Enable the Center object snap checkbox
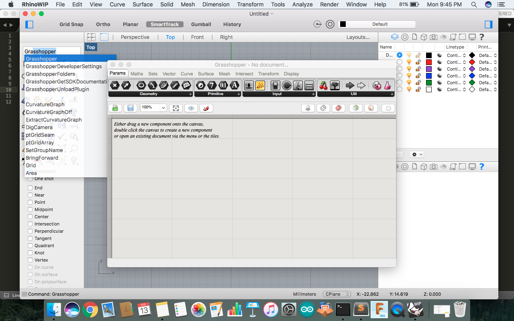This screenshot has height=321, width=514. [x=30, y=217]
